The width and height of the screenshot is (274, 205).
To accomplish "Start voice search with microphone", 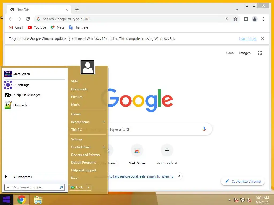I will (x=204, y=129).
